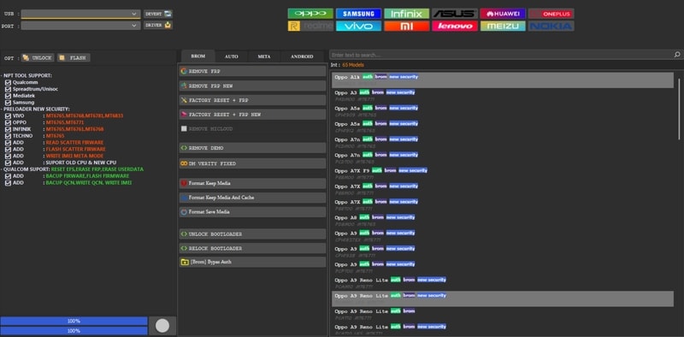Switch to the AUTO tab
The width and height of the screenshot is (684, 337).
[231, 56]
